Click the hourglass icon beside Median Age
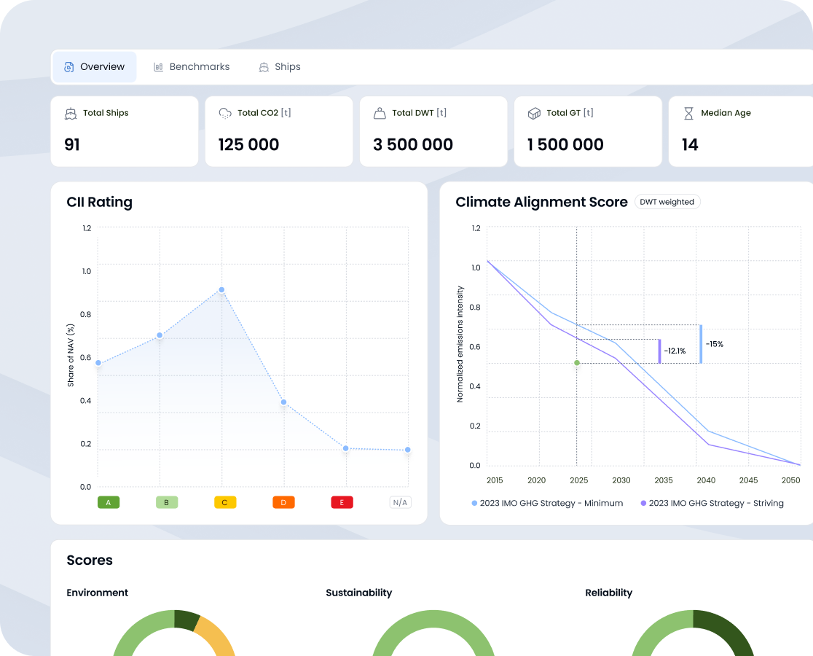The width and height of the screenshot is (813, 656). 688,114
